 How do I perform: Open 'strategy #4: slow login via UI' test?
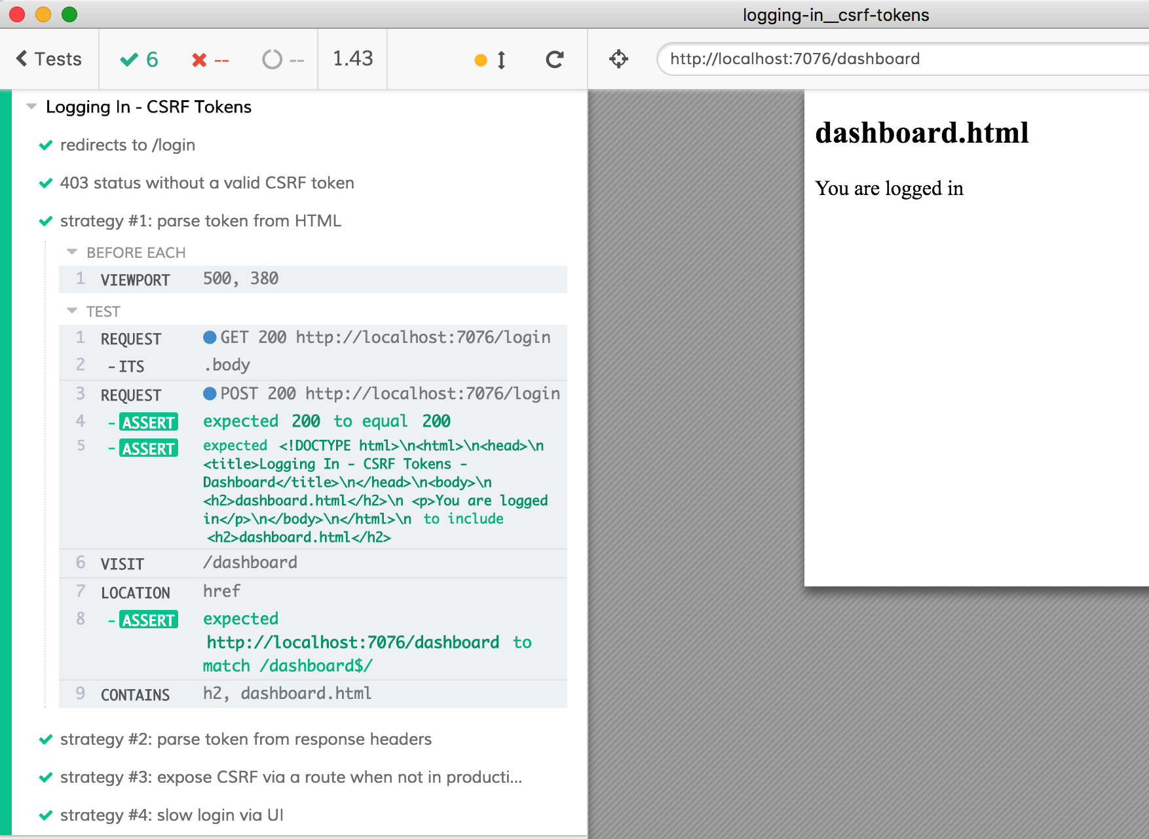coord(172,815)
